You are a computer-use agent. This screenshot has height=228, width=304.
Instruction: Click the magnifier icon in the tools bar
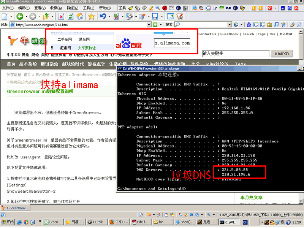158,8
